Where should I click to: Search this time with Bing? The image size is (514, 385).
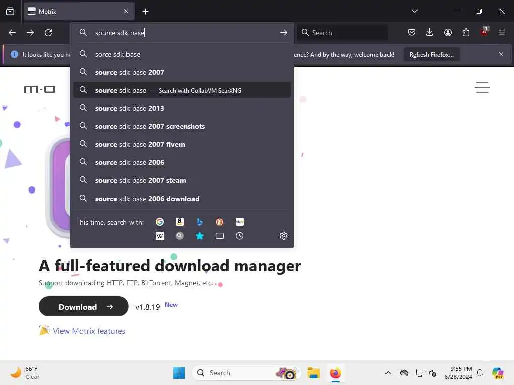click(200, 222)
